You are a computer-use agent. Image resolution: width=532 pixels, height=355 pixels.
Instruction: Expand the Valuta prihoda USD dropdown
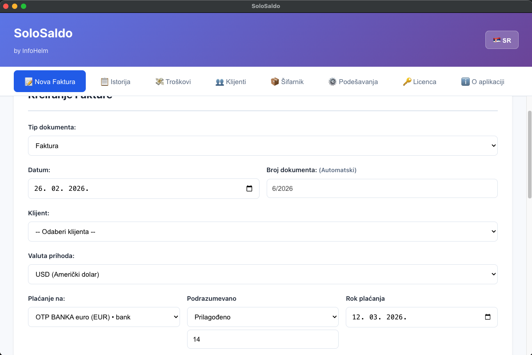pos(263,274)
